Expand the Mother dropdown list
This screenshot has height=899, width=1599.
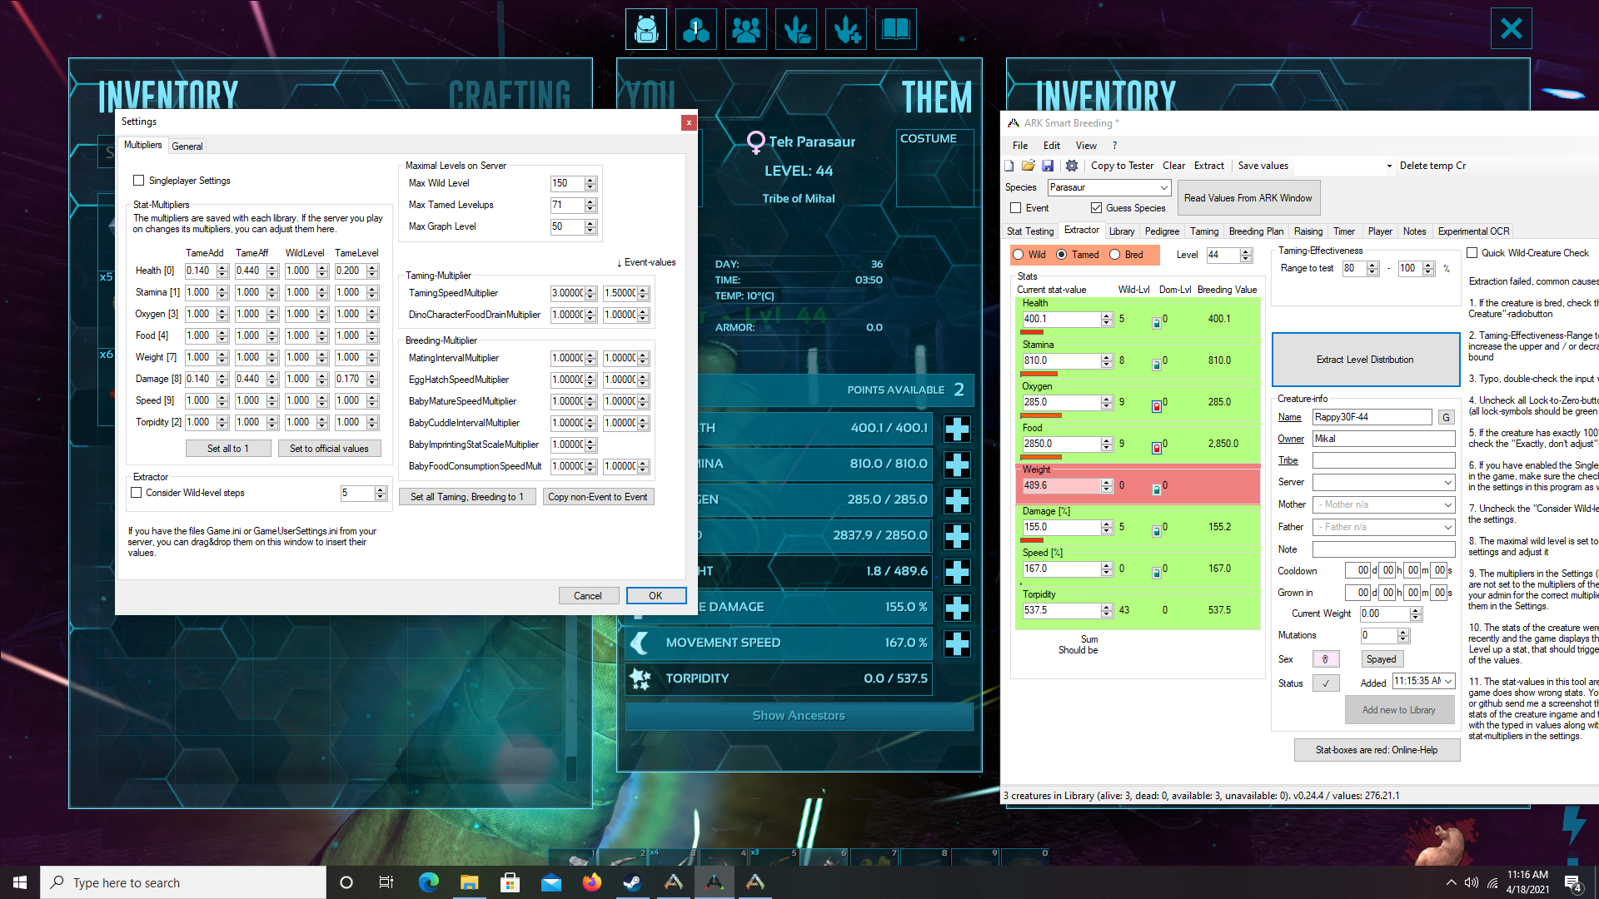coord(1447,504)
